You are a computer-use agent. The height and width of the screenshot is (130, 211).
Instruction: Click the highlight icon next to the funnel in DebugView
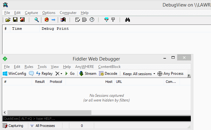(113, 20)
